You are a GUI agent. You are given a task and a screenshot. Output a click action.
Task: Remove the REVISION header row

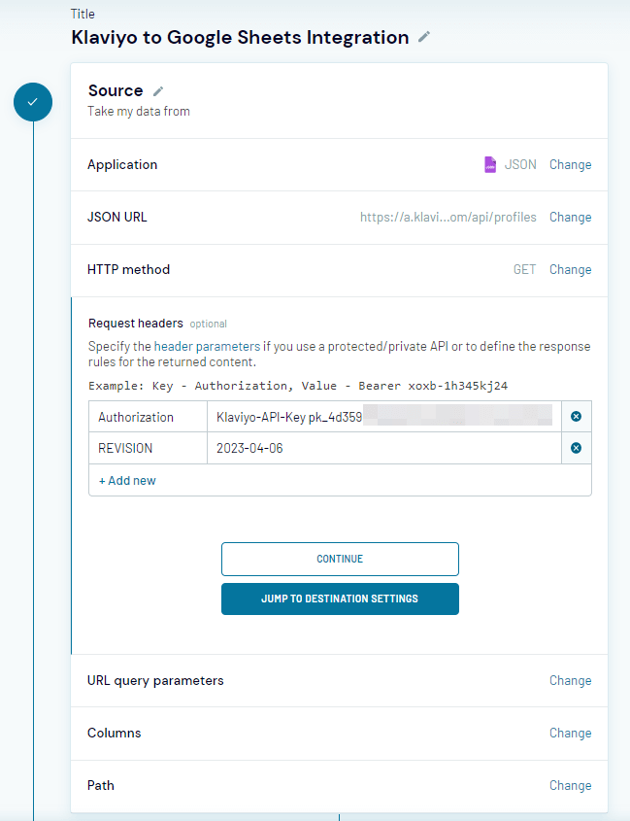click(x=576, y=448)
